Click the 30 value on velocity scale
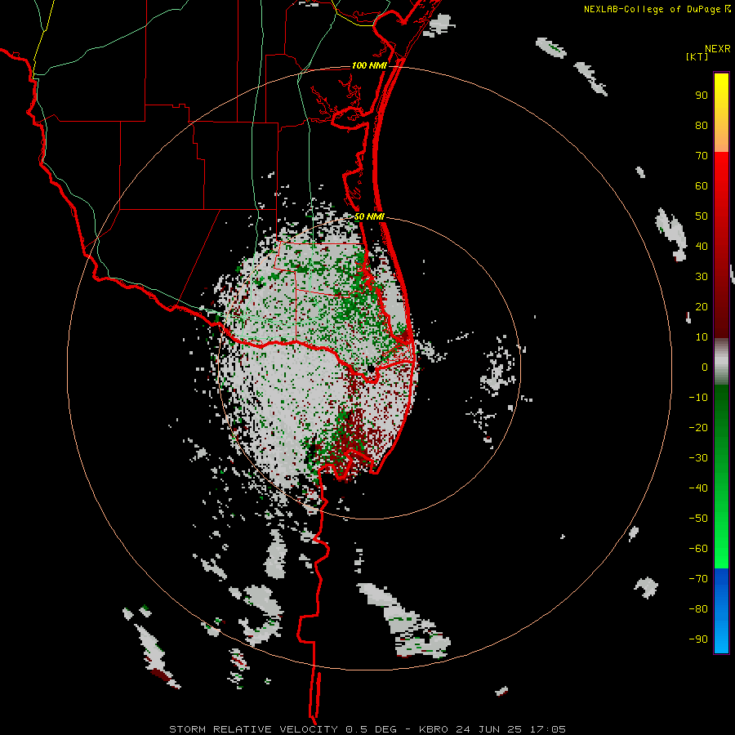Viewport: 735px width, 735px height. pos(702,277)
